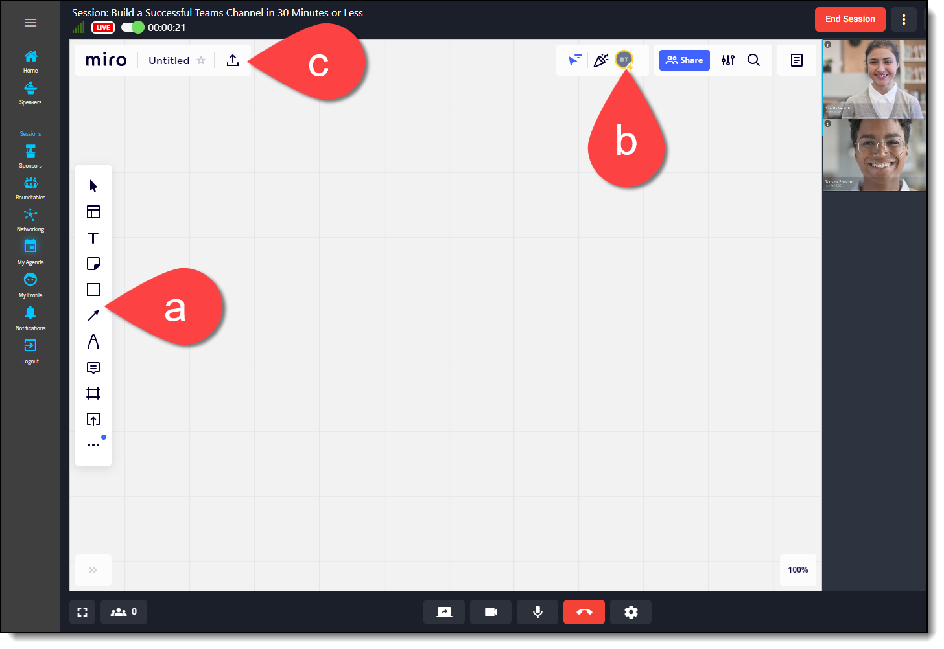Viewport: 944px width, 649px height.
Task: Open the templates tool
Action: [93, 212]
